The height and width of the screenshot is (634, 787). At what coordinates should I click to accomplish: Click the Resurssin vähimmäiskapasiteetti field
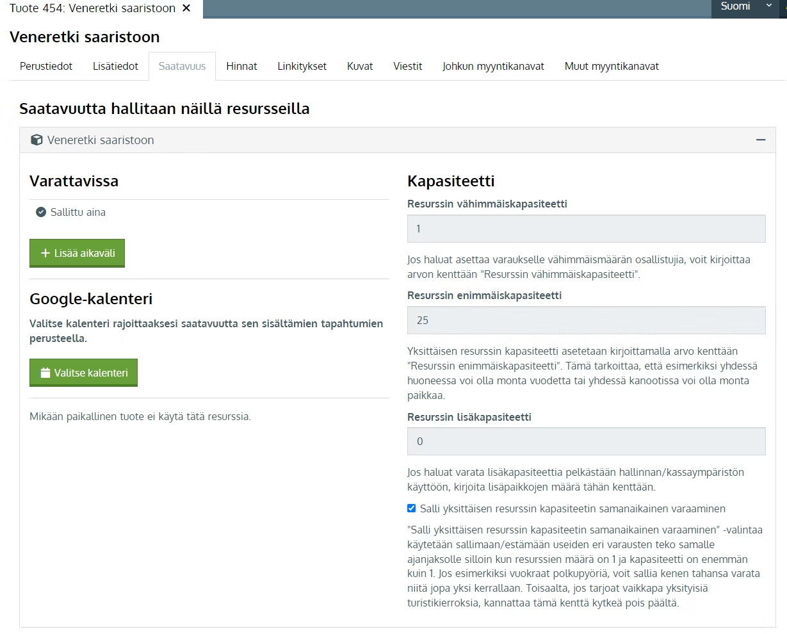(586, 229)
